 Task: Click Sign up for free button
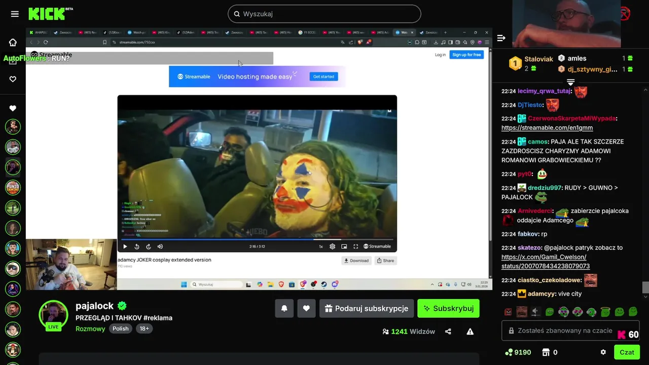coord(466,55)
